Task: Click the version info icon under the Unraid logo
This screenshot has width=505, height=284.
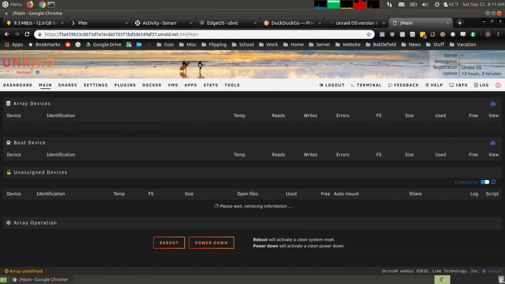Action: (x=38, y=72)
